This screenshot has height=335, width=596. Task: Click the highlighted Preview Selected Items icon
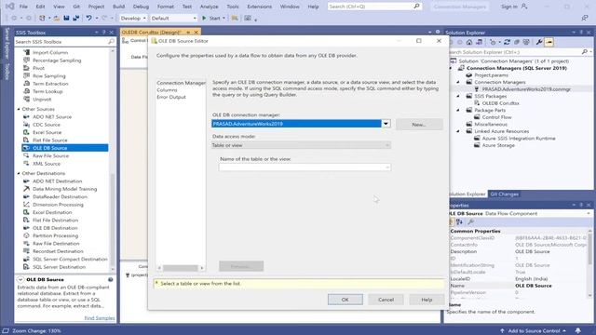[549, 42]
